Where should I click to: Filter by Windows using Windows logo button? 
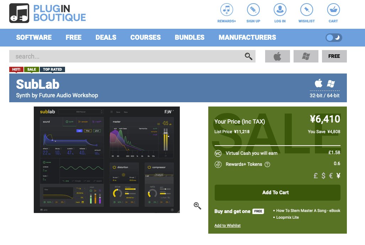coord(306,56)
